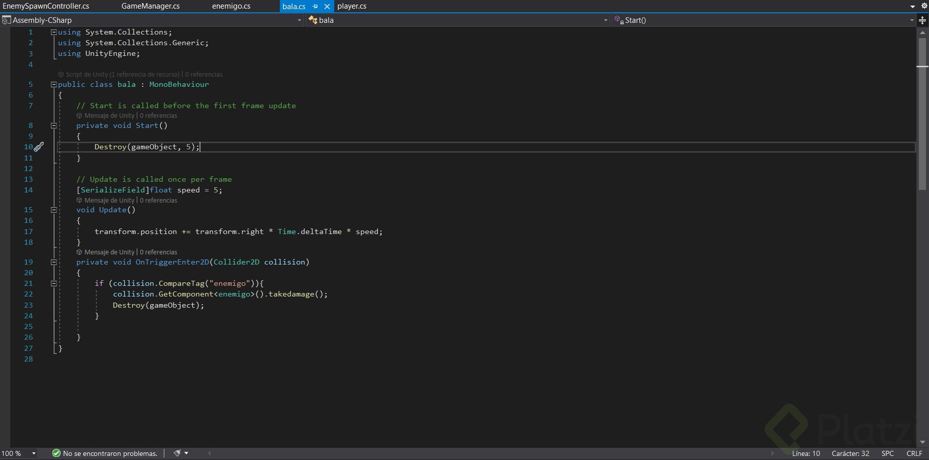Pin the bala.cs tab

coord(315,7)
